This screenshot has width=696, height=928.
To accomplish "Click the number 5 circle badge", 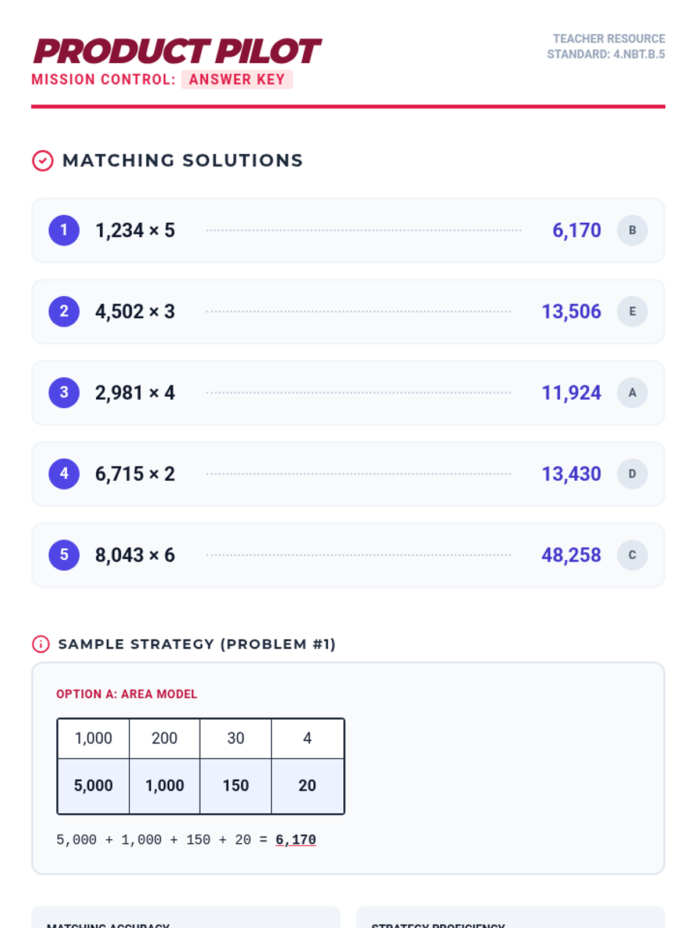I will 64,555.
